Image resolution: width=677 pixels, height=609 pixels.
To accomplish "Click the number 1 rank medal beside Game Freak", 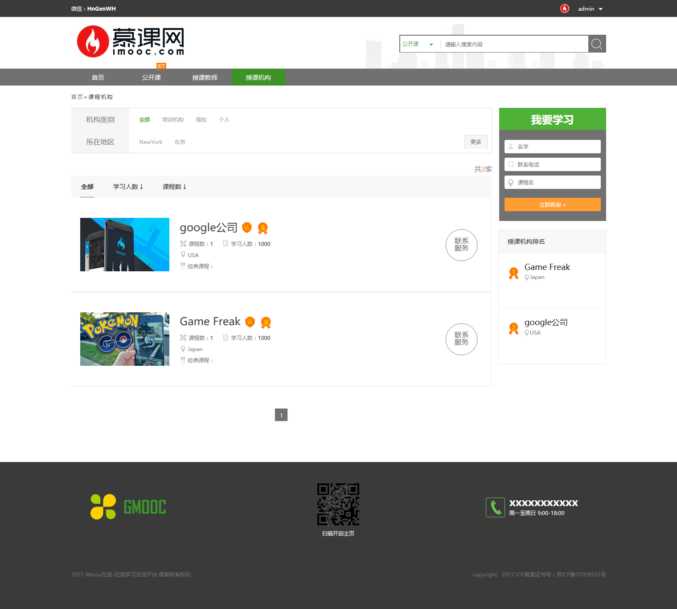I will [x=513, y=273].
